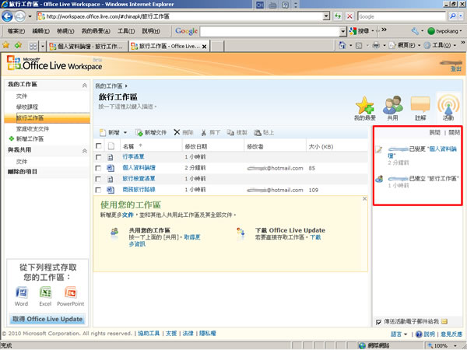The height and width of the screenshot is (350, 467).
Task: Click the 新增文件 toolbar icon
Action: click(139, 132)
